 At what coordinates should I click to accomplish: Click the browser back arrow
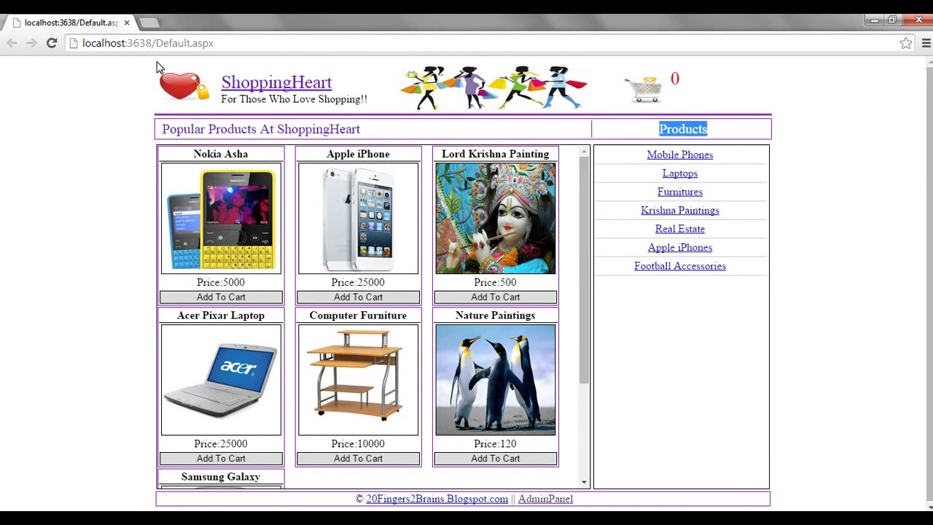pos(12,43)
